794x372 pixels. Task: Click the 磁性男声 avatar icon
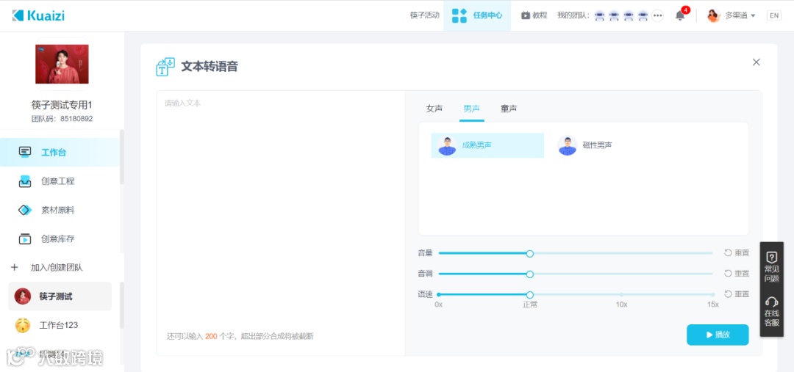point(567,145)
